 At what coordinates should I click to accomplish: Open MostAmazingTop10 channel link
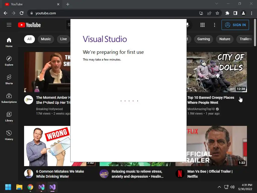tap(201, 109)
